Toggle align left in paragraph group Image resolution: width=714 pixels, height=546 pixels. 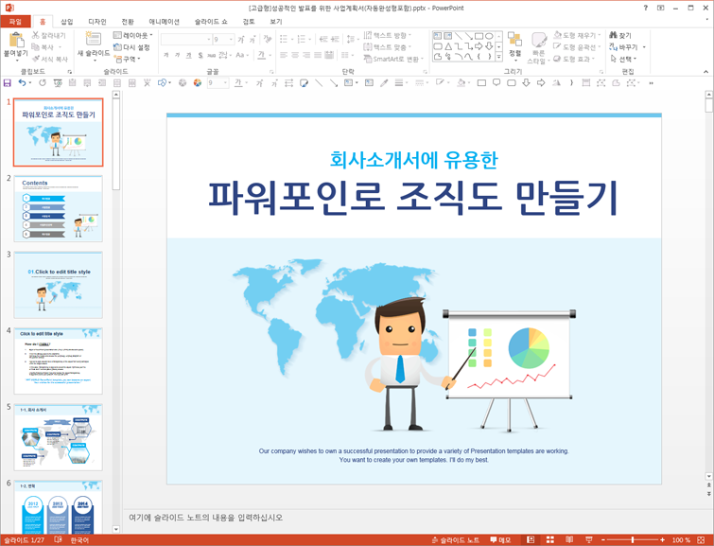284,55
